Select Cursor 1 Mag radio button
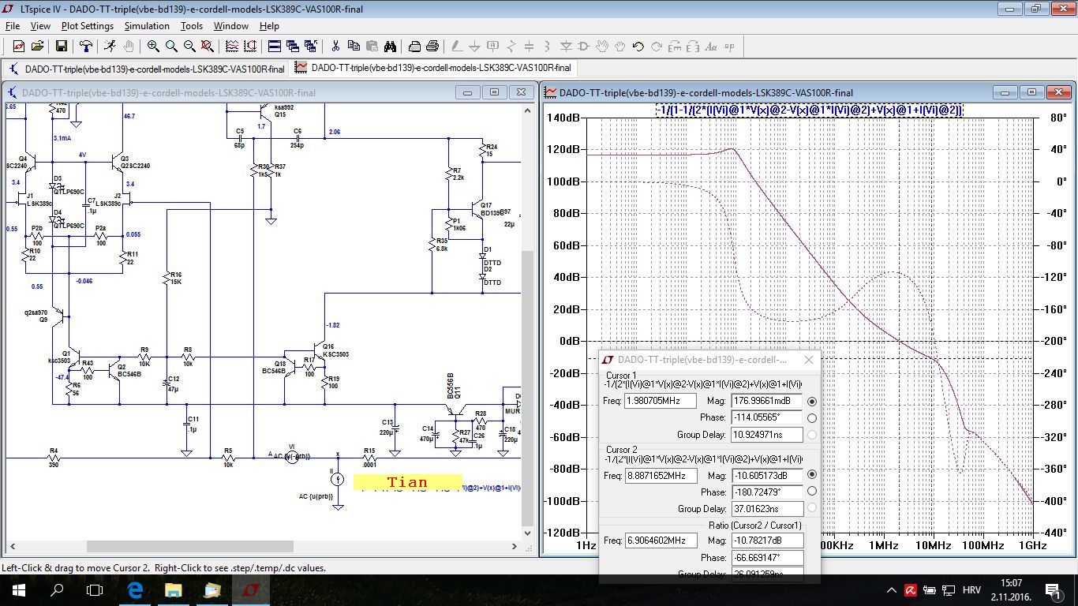This screenshot has height=606, width=1078. coord(812,402)
